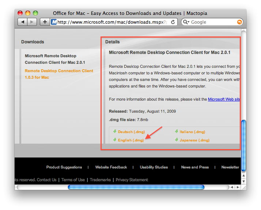This screenshot has width=261, height=210.
Task: Select Microsoft Remote Desktop Connection Client 2.0.1 entry
Action: (55, 59)
